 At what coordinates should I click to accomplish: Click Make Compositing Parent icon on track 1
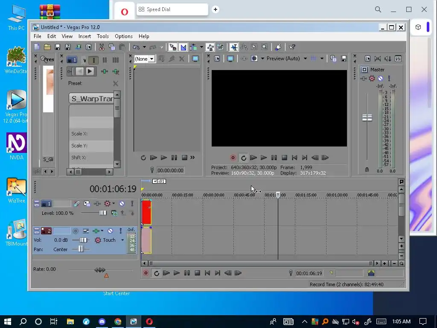(122, 213)
